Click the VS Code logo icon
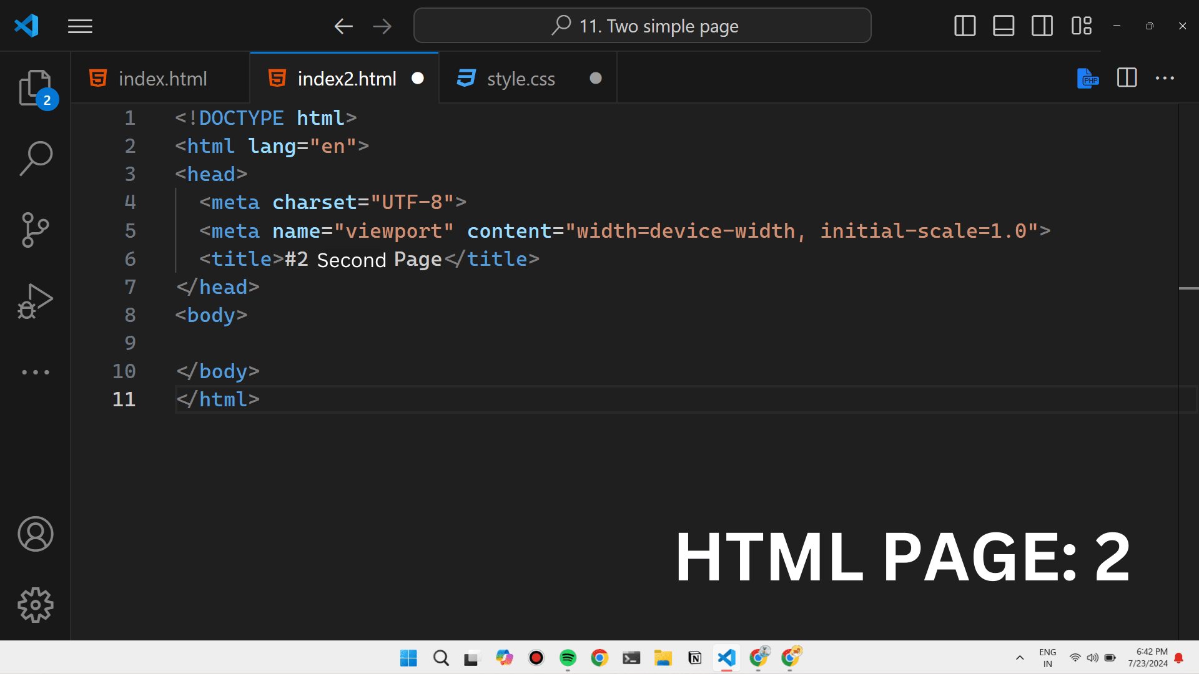Screen dimensions: 1199x674 [26, 26]
